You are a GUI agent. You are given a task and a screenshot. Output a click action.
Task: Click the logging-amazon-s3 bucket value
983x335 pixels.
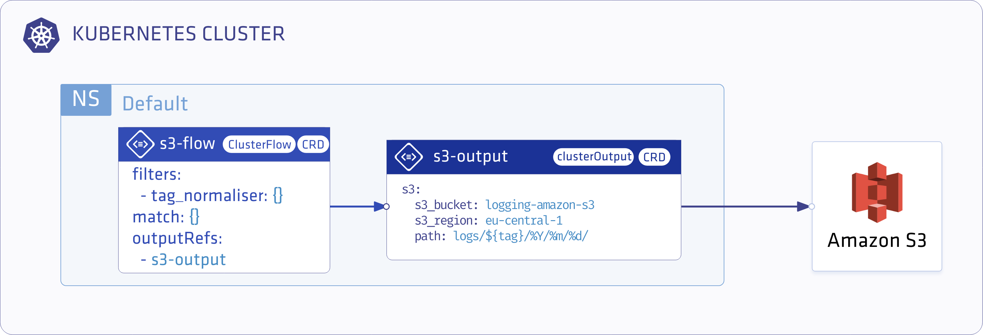539,205
